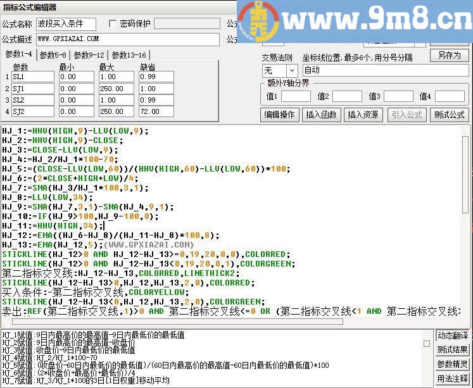The width and height of the screenshot is (473, 388).
Task: Click SL1 default value 0.99
Action: coord(156,77)
